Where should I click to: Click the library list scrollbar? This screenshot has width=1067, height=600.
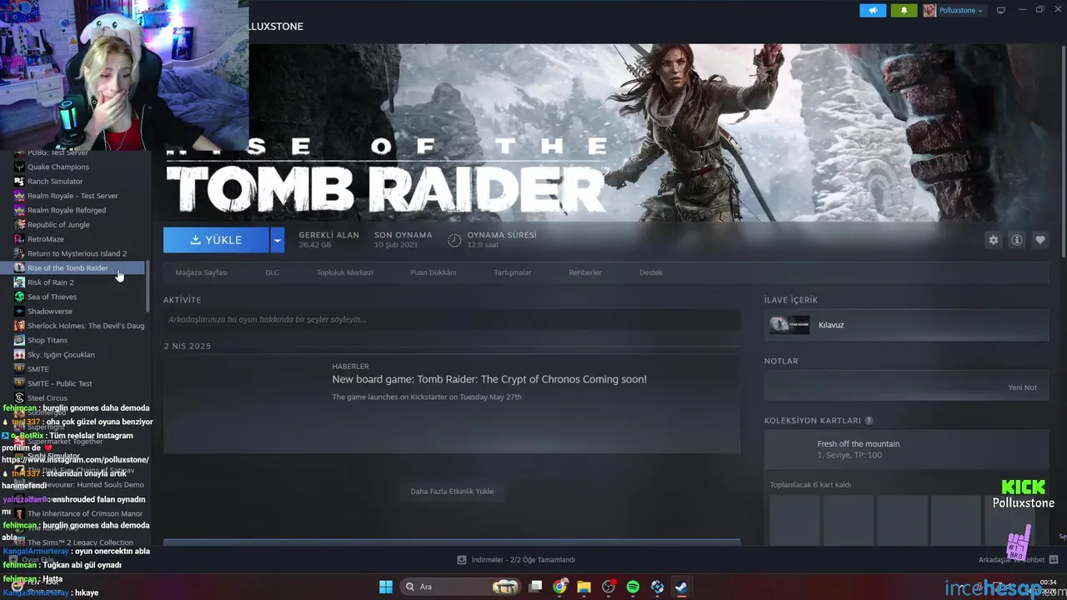[x=148, y=287]
